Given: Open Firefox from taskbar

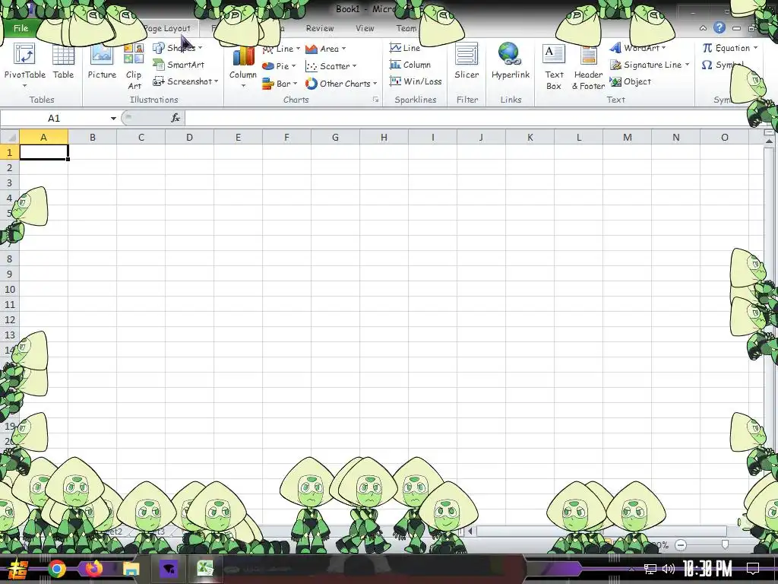Looking at the screenshot, I should pyautogui.click(x=93, y=569).
